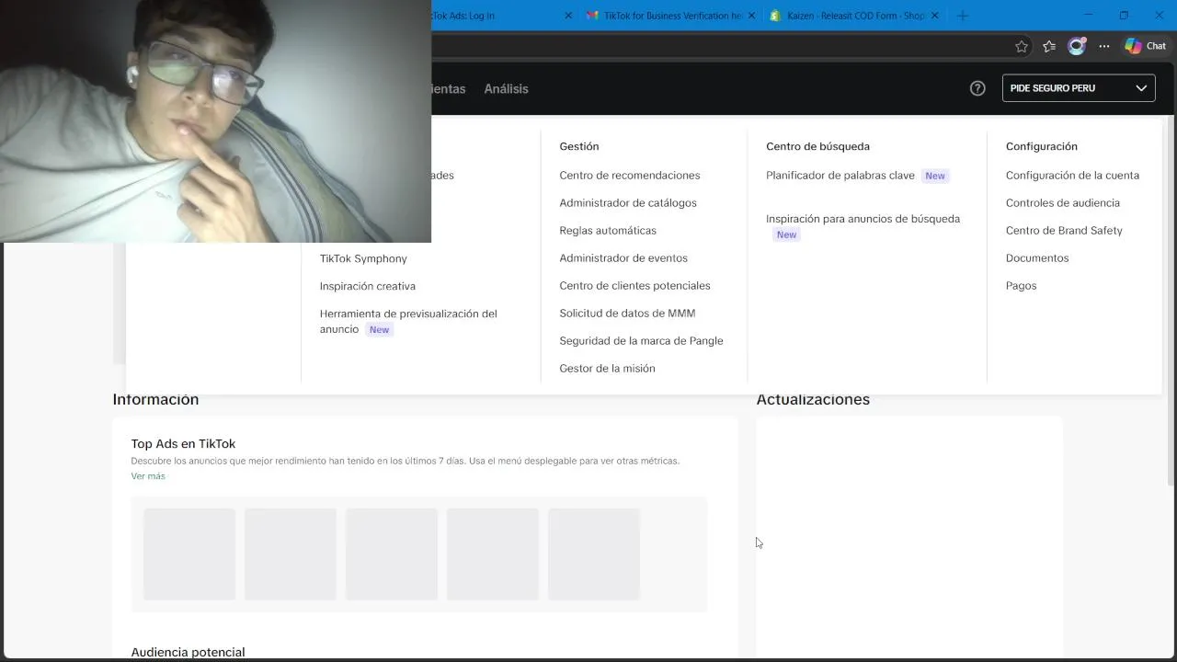The image size is (1177, 662).
Task: Open Configuración de la cuenta
Action: click(1072, 175)
